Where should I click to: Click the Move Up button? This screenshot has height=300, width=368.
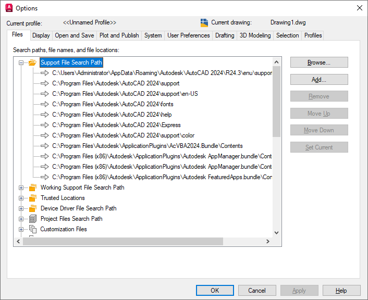coord(319,114)
